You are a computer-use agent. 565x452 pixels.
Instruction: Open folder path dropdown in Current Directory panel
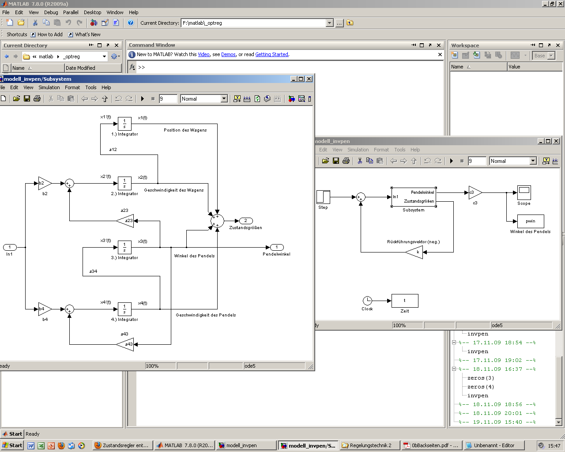tap(104, 56)
